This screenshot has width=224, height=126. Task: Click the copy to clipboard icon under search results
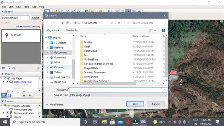click(x=9, y=68)
